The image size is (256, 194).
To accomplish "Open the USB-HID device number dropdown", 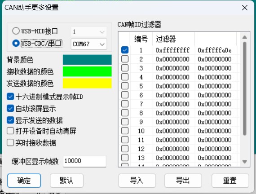I will pyautogui.click(x=89, y=32).
